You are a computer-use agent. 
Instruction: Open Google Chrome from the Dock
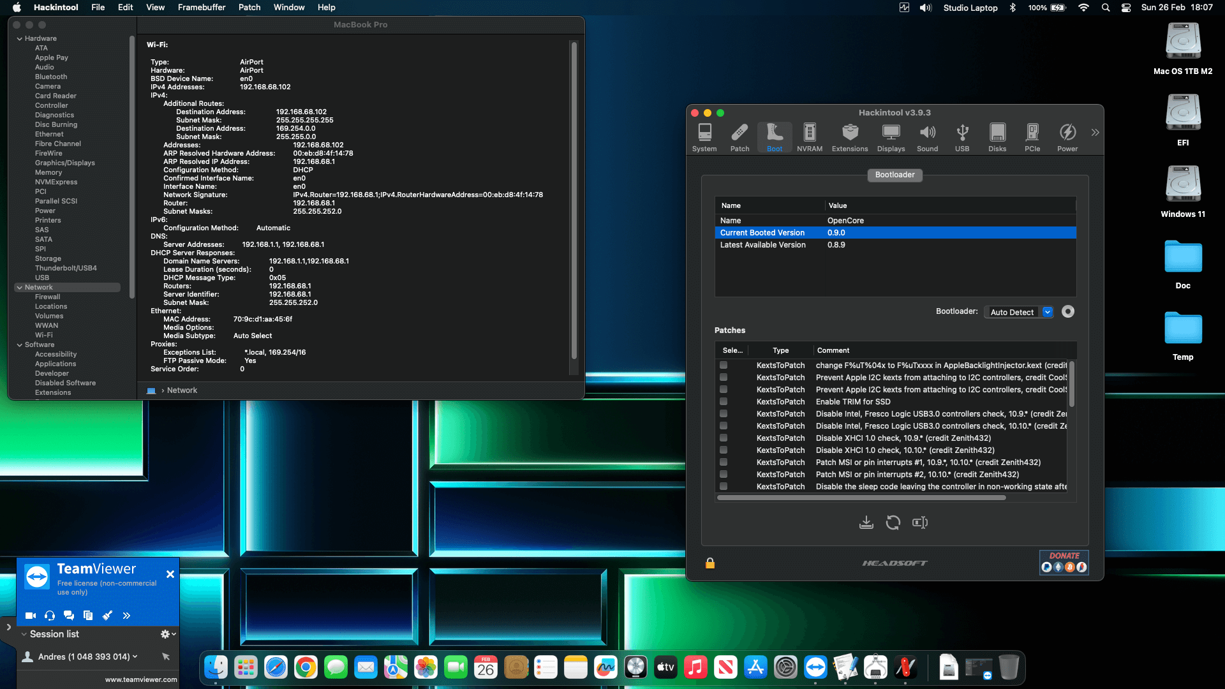(x=306, y=668)
